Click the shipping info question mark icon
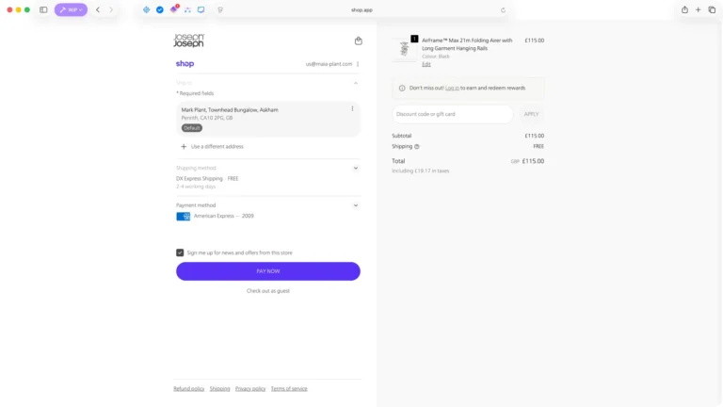723x407 pixels. [x=417, y=146]
